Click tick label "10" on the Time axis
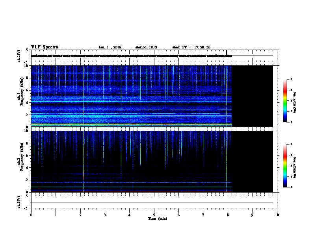 click(x=277, y=215)
